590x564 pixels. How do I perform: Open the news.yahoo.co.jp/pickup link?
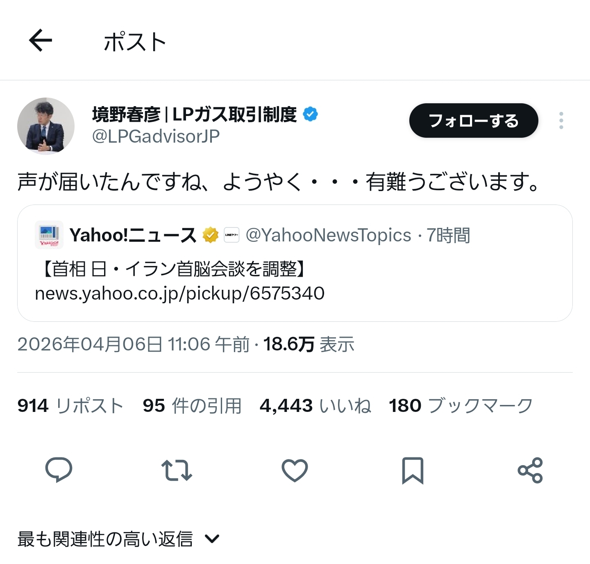point(179,293)
